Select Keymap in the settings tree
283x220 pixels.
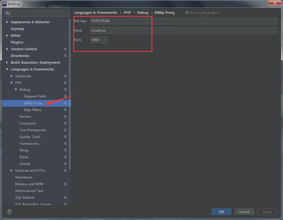coord(17,29)
